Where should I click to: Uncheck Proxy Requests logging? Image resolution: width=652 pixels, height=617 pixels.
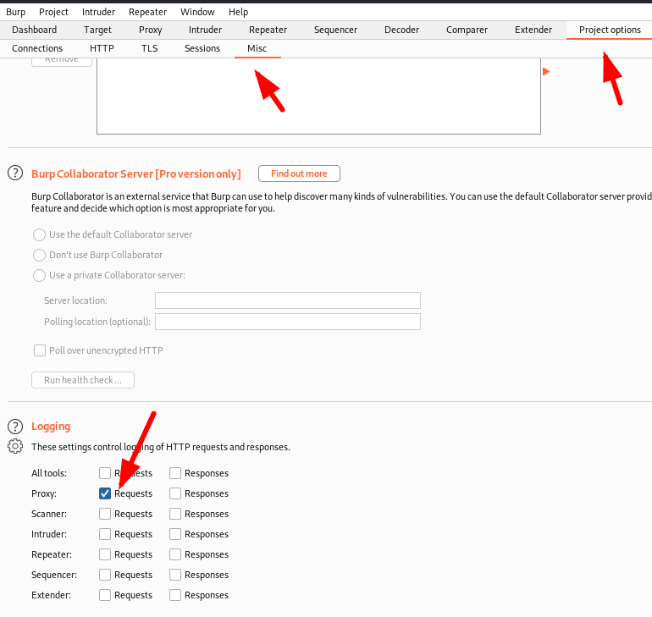point(105,493)
